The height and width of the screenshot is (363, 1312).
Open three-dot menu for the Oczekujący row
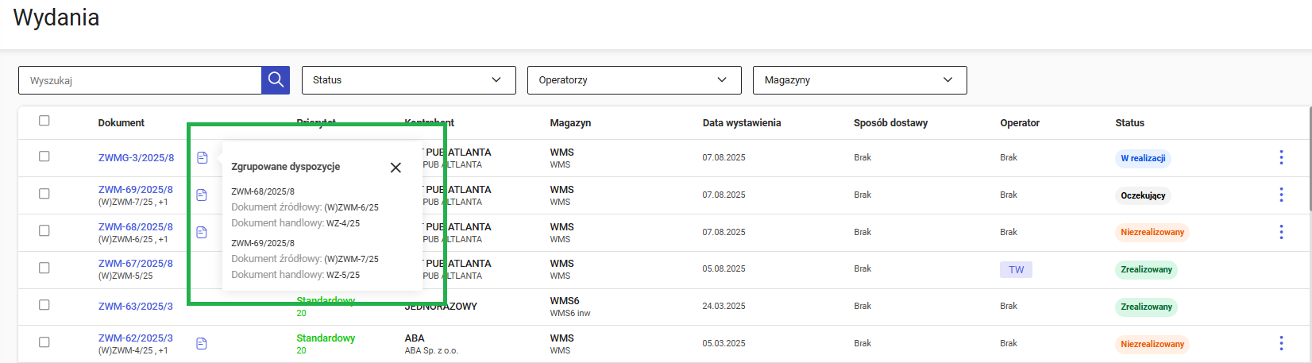[x=1281, y=195]
